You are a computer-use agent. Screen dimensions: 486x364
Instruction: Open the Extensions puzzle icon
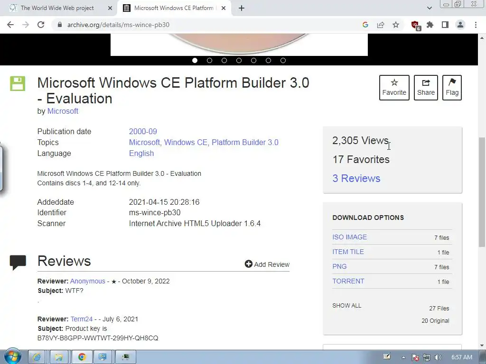(430, 25)
